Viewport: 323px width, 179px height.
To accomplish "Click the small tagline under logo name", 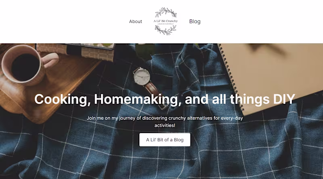I will point(166,24).
